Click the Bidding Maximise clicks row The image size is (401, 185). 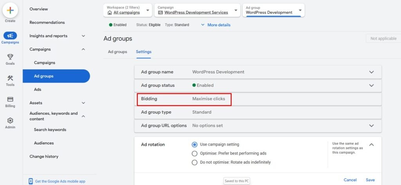pos(258,99)
